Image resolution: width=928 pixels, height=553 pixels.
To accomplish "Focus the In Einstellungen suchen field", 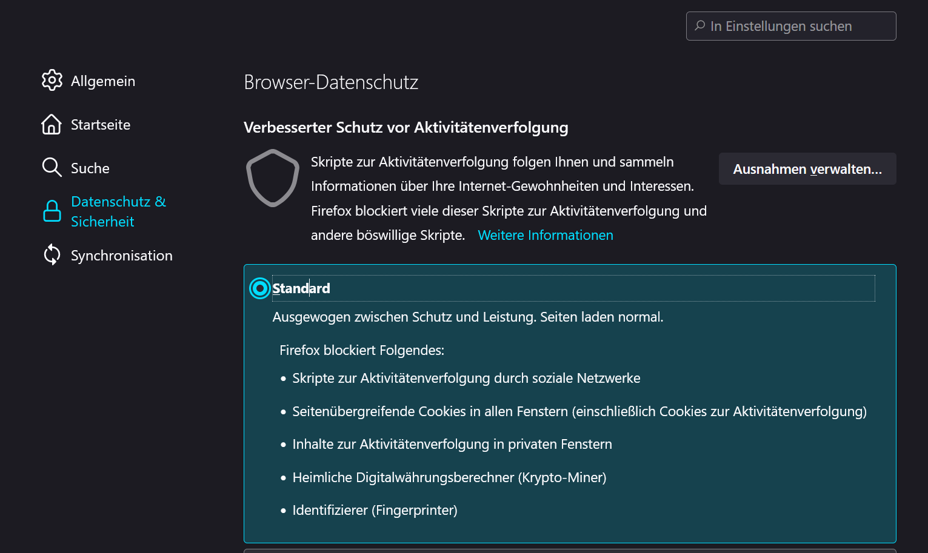I will click(x=794, y=26).
